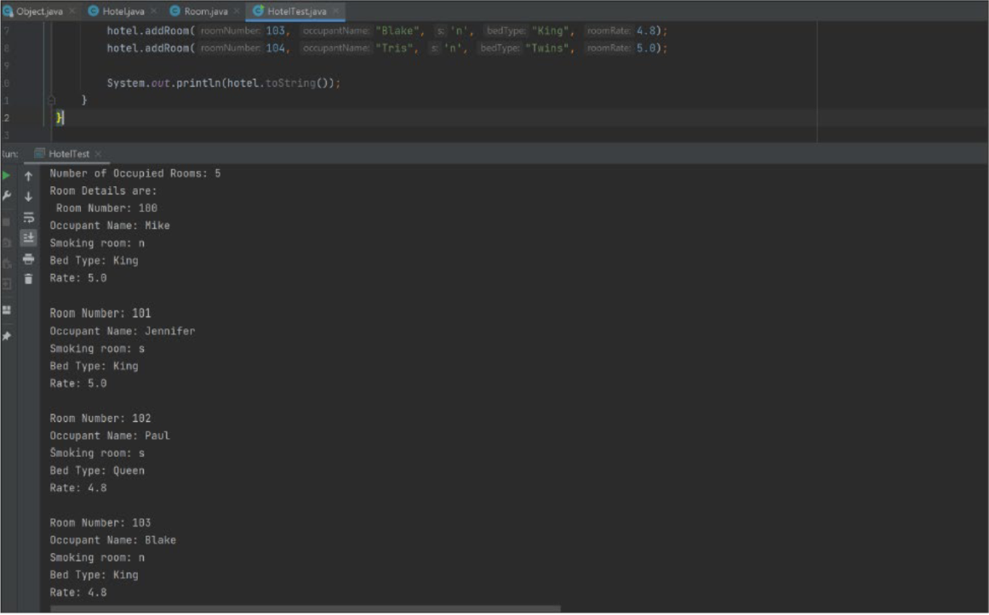Click 'Occupant Name: Jennifer' output line
The width and height of the screenshot is (989, 615).
[x=123, y=331]
